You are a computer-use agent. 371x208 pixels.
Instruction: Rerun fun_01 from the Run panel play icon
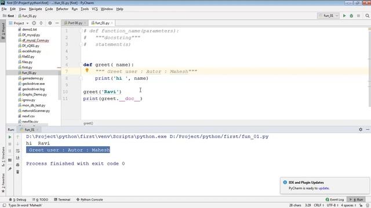tap(10, 137)
